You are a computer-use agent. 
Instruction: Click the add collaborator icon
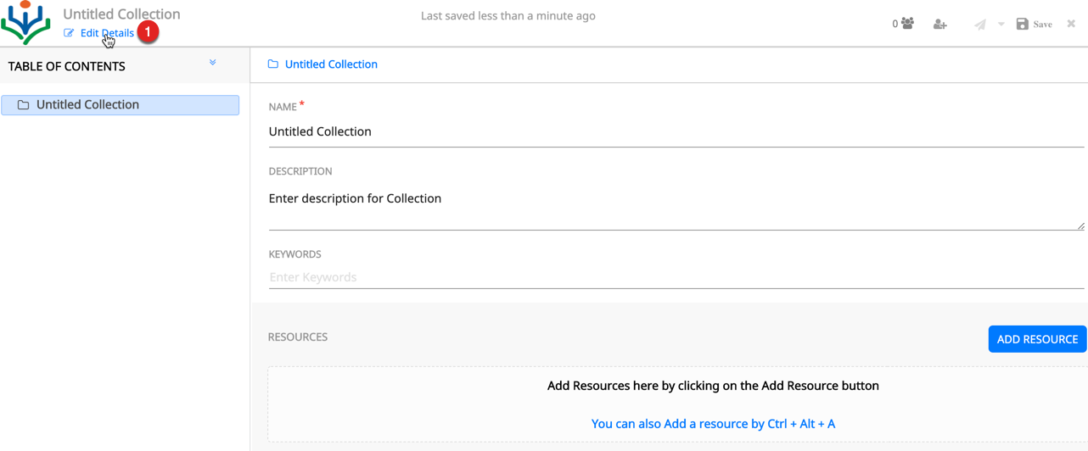pos(939,25)
